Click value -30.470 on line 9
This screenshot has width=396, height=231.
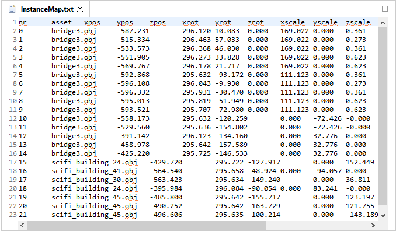pos(230,92)
